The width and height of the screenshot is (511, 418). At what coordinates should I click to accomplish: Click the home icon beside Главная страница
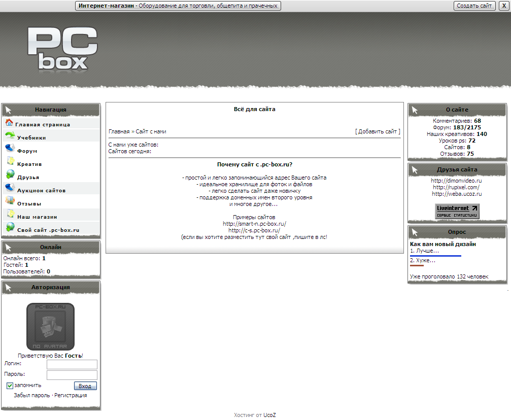[9, 123]
